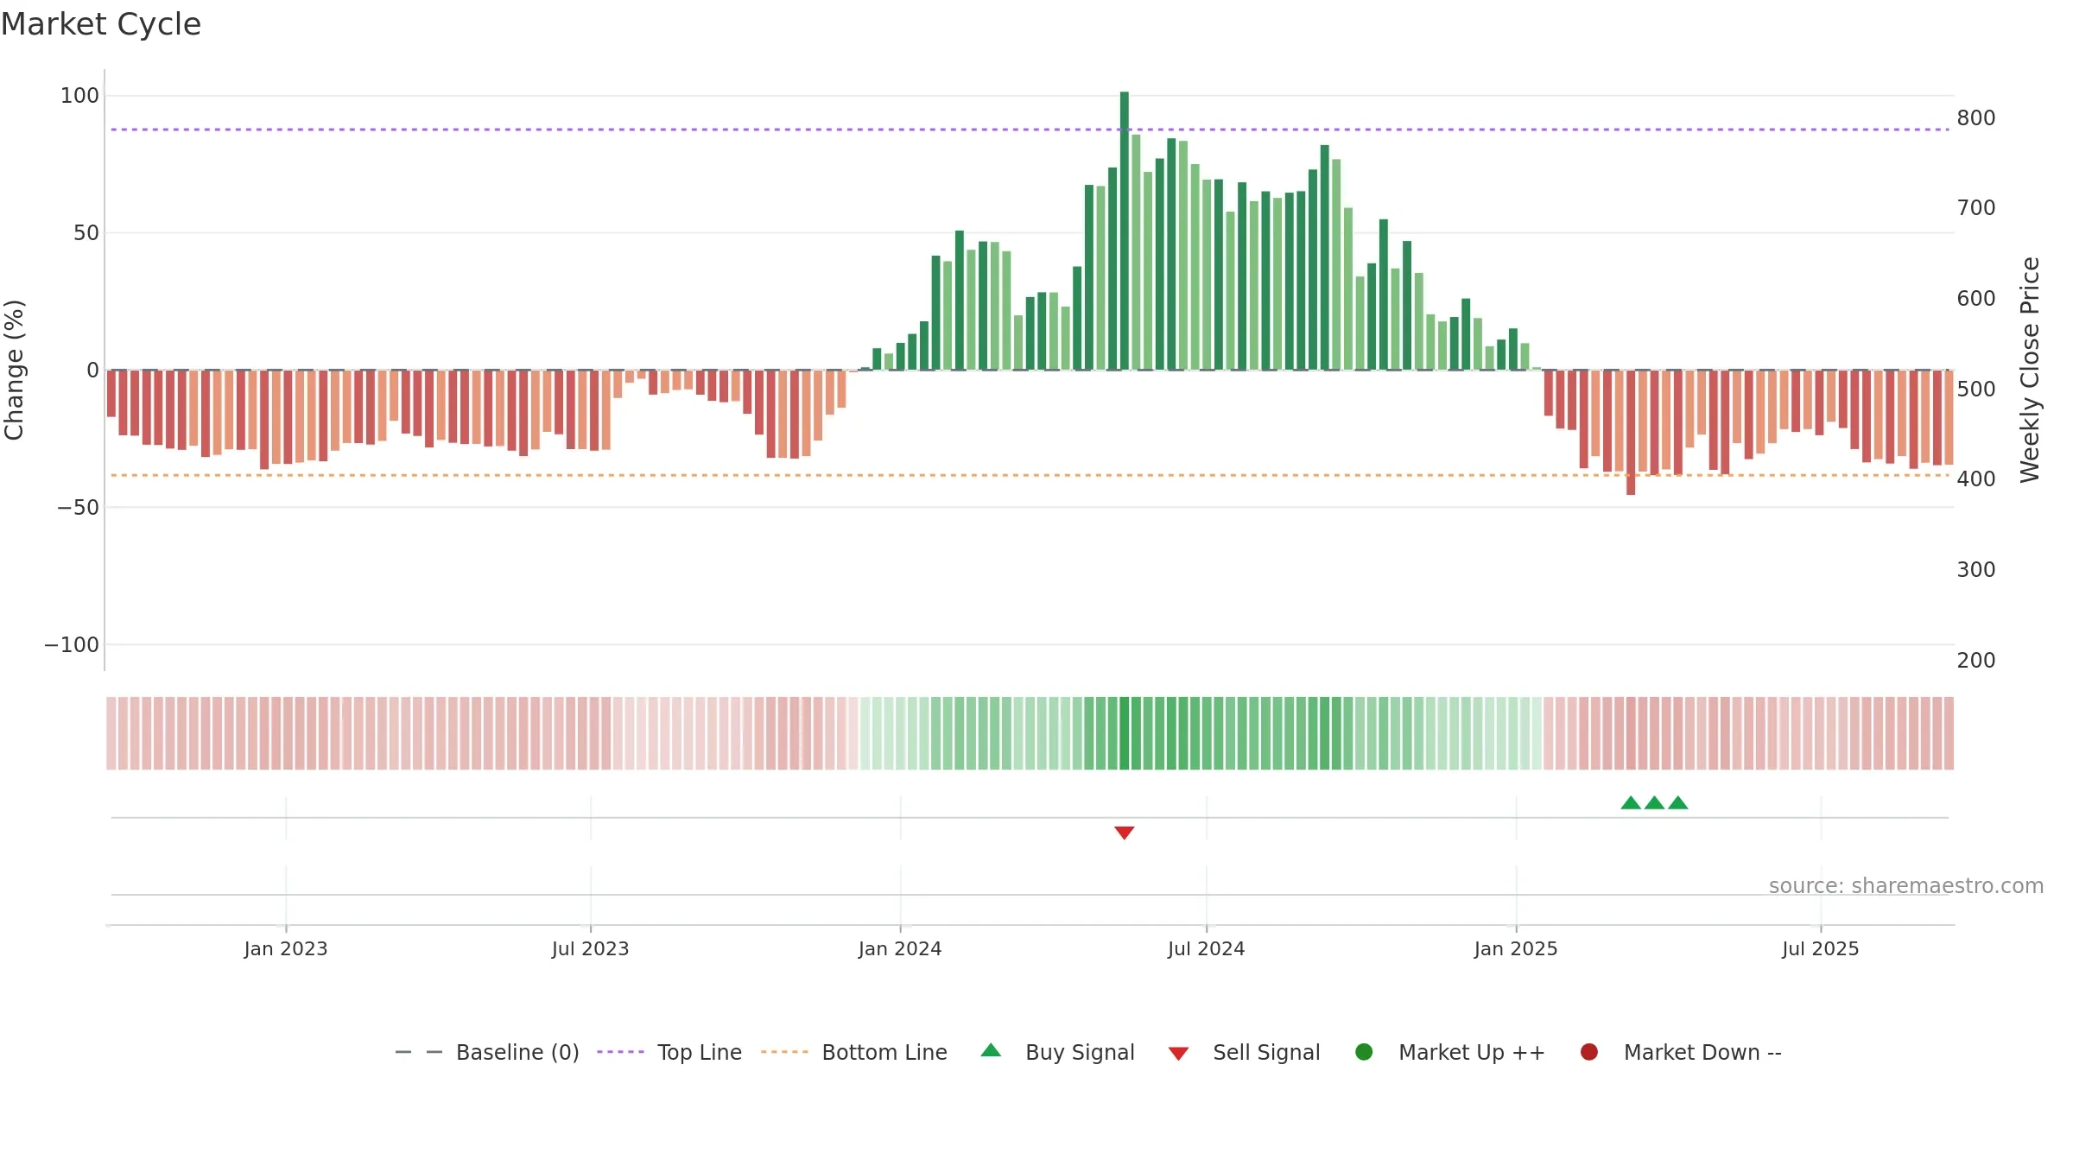Select the middle green buy signal marker
The width and height of the screenshot is (2073, 1166).
coord(1654,803)
